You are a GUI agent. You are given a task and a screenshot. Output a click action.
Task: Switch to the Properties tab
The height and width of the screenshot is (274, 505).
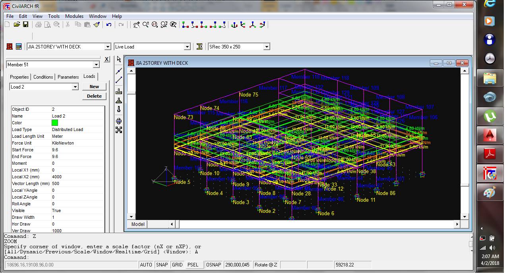tap(19, 77)
